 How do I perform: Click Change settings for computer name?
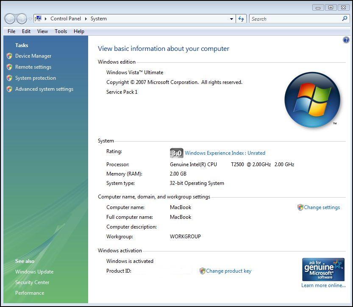click(322, 207)
